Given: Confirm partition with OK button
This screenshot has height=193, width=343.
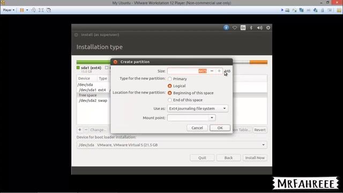Looking at the screenshot, I should click(x=220, y=128).
